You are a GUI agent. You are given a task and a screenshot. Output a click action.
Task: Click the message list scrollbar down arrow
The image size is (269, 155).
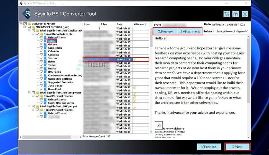pyautogui.click(x=151, y=132)
